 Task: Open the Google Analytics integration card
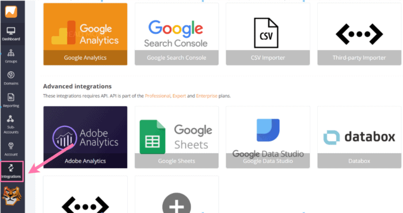85,34
